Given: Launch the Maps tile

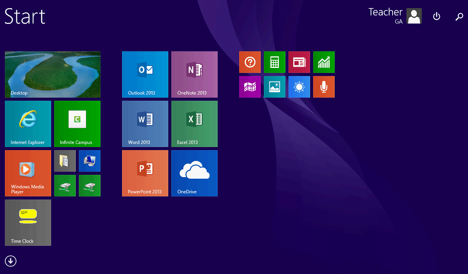Looking at the screenshot, I should [x=250, y=87].
